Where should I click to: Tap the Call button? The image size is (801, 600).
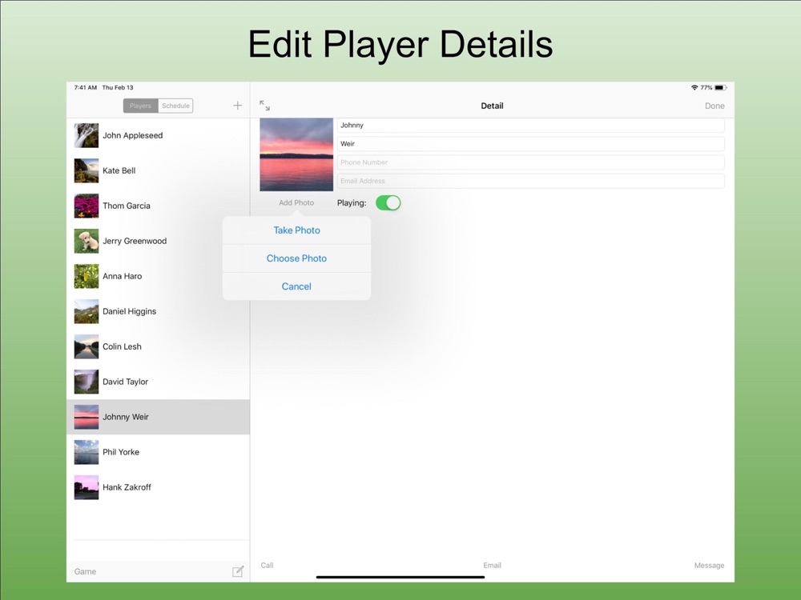pyautogui.click(x=268, y=566)
